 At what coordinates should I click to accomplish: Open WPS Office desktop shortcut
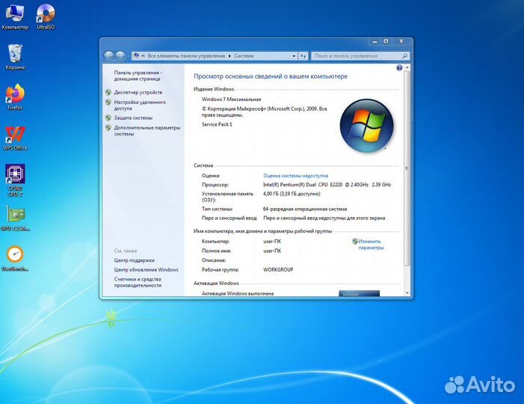click(x=15, y=138)
